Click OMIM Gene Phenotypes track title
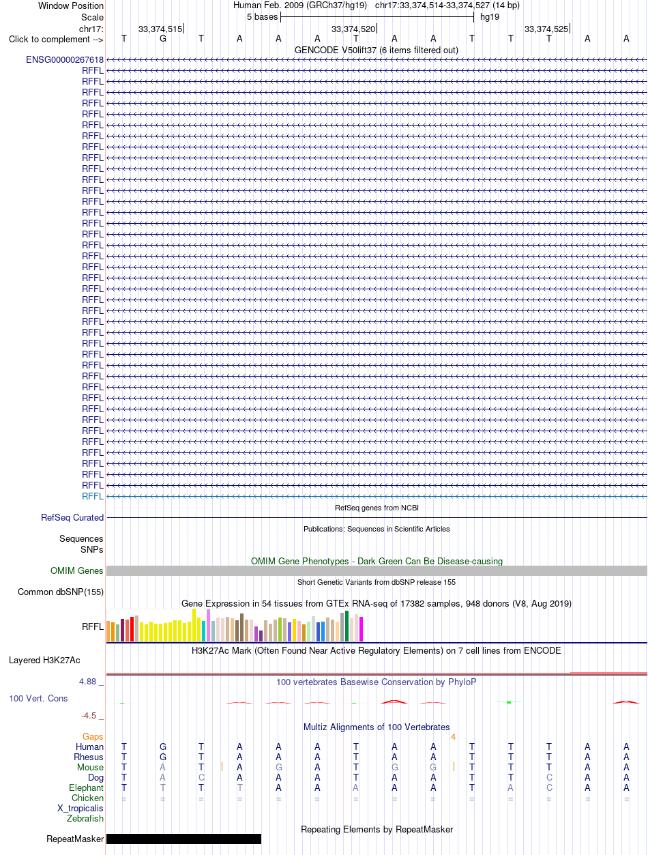 point(377,561)
